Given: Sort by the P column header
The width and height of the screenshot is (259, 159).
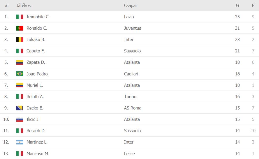Looking at the screenshot, I should pyautogui.click(x=253, y=6).
